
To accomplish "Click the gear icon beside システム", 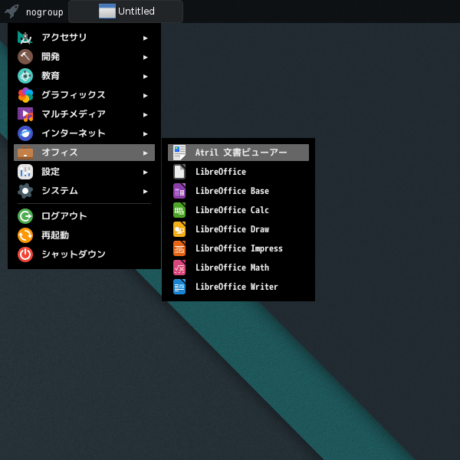I will 25,191.
